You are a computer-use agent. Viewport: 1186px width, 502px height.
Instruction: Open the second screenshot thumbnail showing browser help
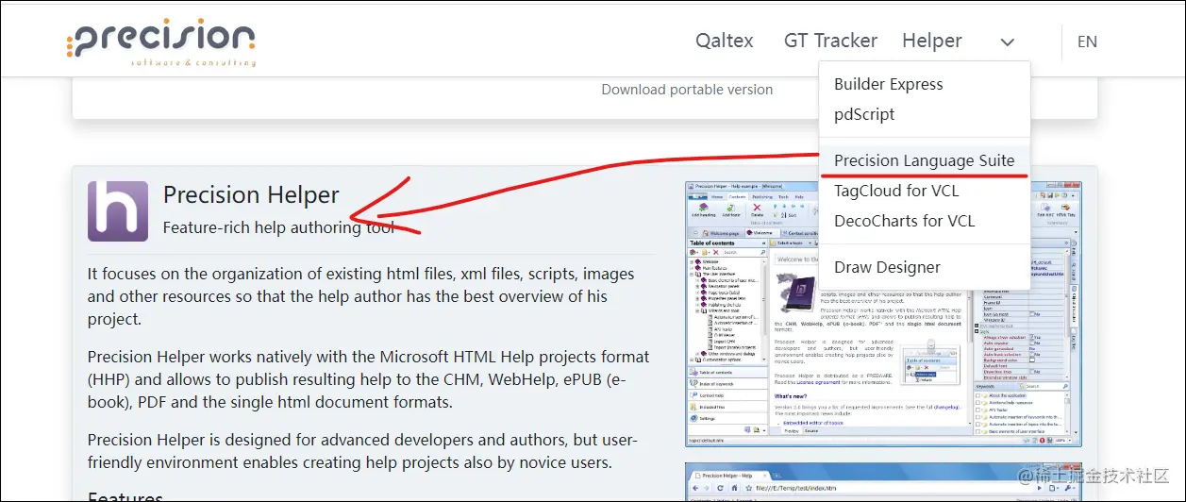882,482
